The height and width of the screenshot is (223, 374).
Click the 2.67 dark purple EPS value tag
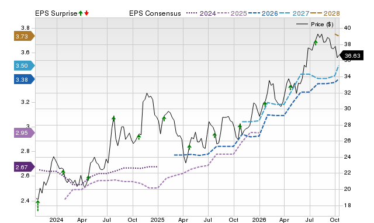(x=25, y=167)
